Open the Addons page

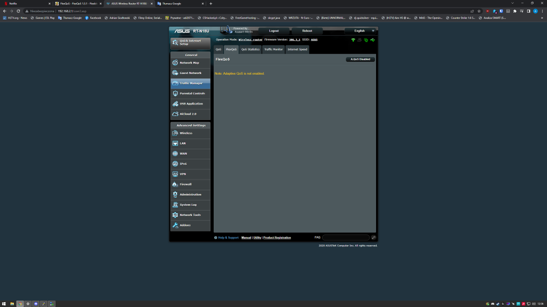click(190, 225)
